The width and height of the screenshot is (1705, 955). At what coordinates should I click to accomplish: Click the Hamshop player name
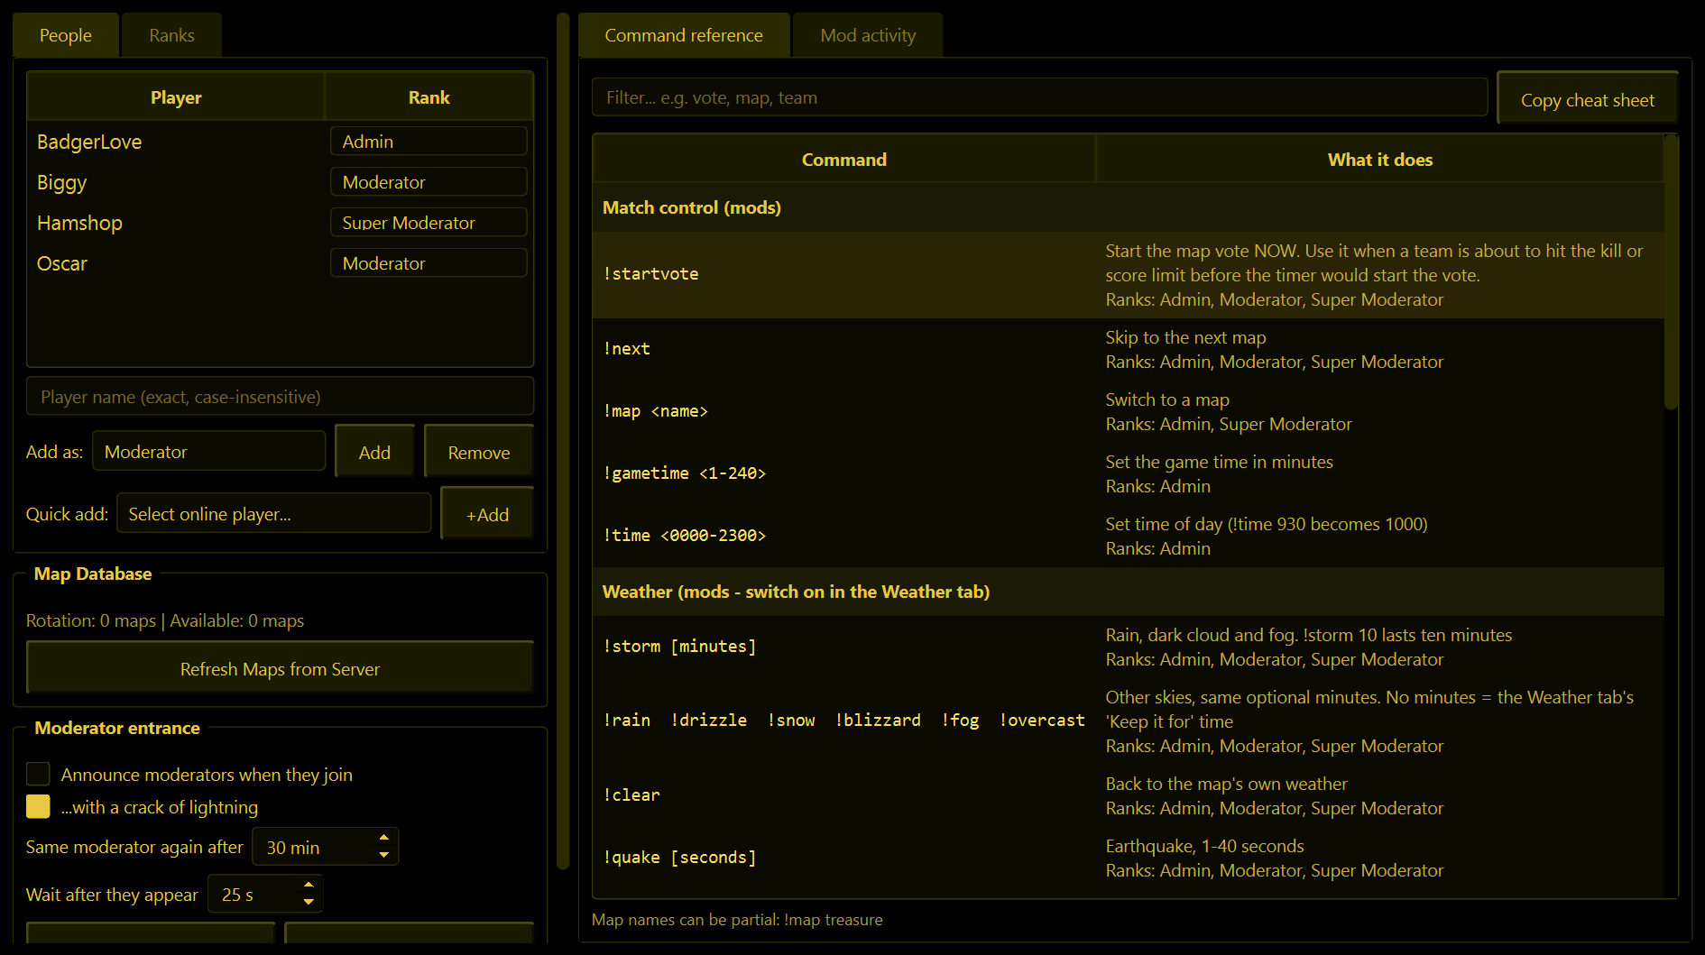[79, 223]
